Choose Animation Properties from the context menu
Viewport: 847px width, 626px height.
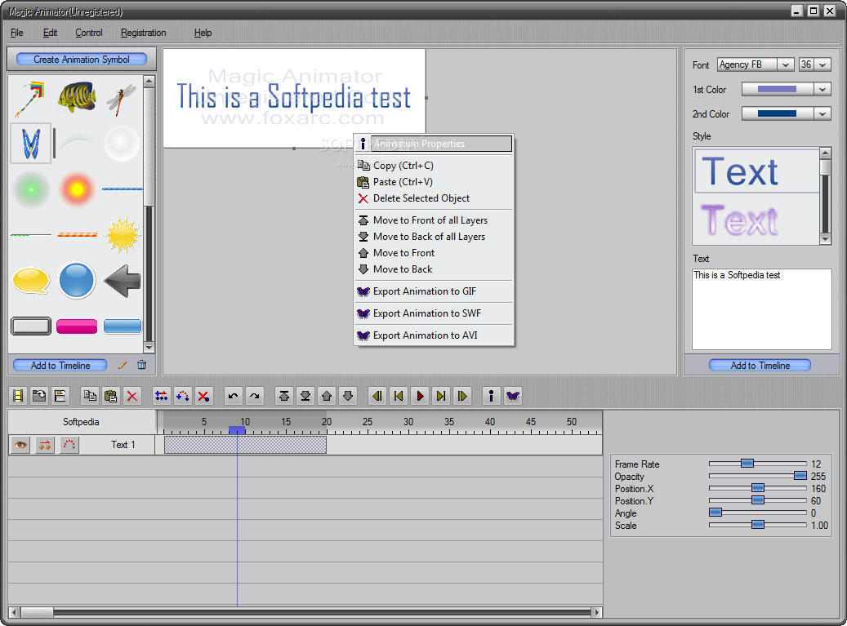coord(434,144)
